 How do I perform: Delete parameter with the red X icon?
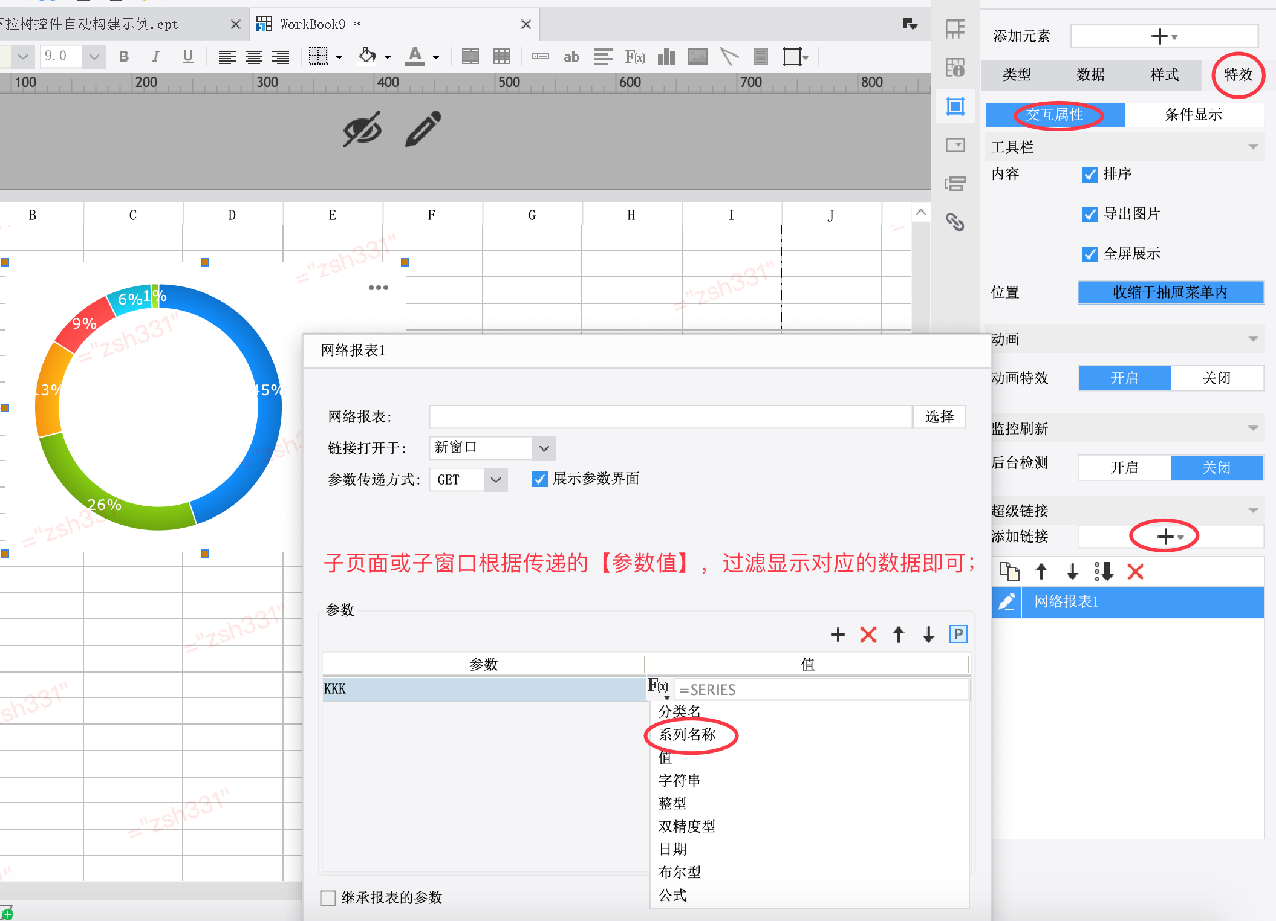click(x=868, y=635)
